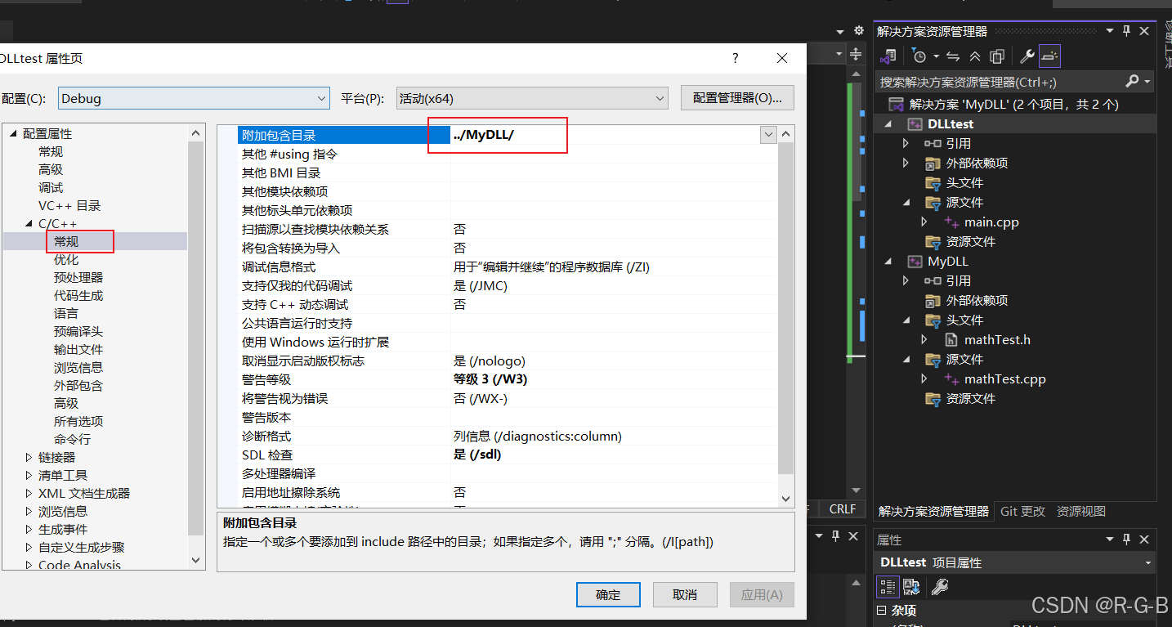Sync Solution Explorer with the active document
Screen dimensions: 1172x627
click(x=952, y=56)
